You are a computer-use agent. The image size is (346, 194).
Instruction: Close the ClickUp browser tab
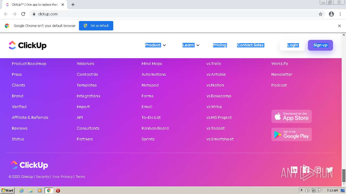(x=63, y=5)
